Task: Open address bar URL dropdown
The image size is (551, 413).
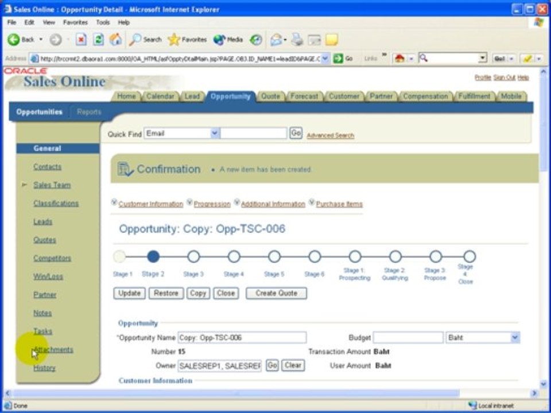Action: 325,59
